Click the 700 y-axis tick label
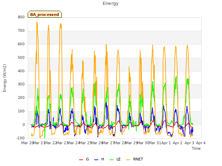This screenshot has height=166, width=222. click(x=21, y=31)
